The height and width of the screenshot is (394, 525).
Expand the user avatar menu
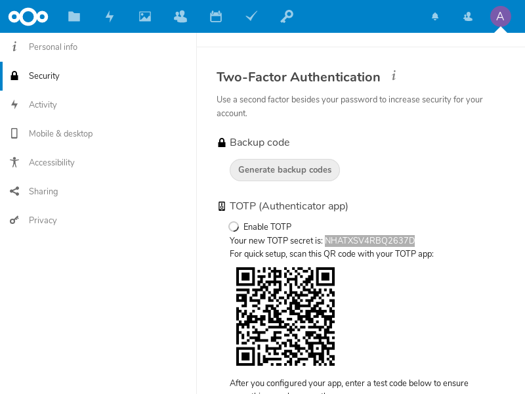tap(500, 16)
